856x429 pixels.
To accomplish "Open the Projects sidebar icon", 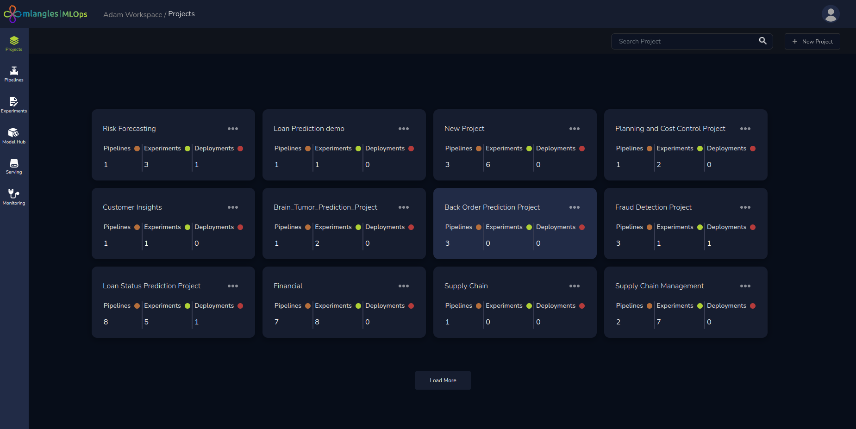I will [14, 44].
